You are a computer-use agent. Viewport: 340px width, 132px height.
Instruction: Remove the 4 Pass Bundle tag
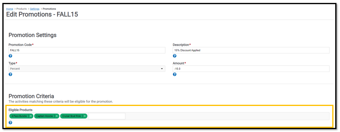[x=31, y=116]
